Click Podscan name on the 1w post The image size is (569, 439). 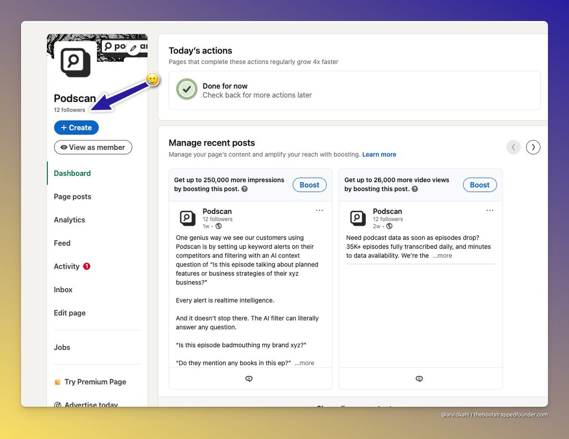(x=217, y=211)
